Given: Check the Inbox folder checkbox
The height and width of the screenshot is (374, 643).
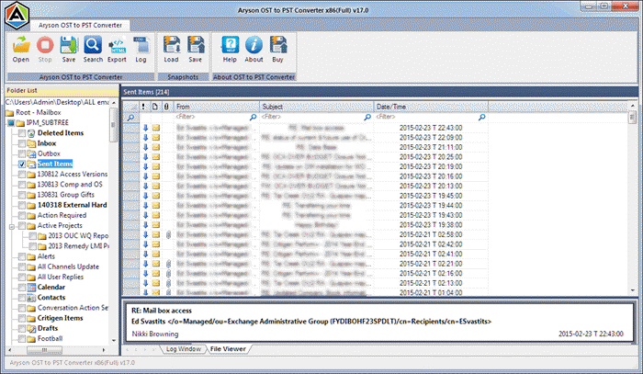Looking at the screenshot, I should click(23, 143).
